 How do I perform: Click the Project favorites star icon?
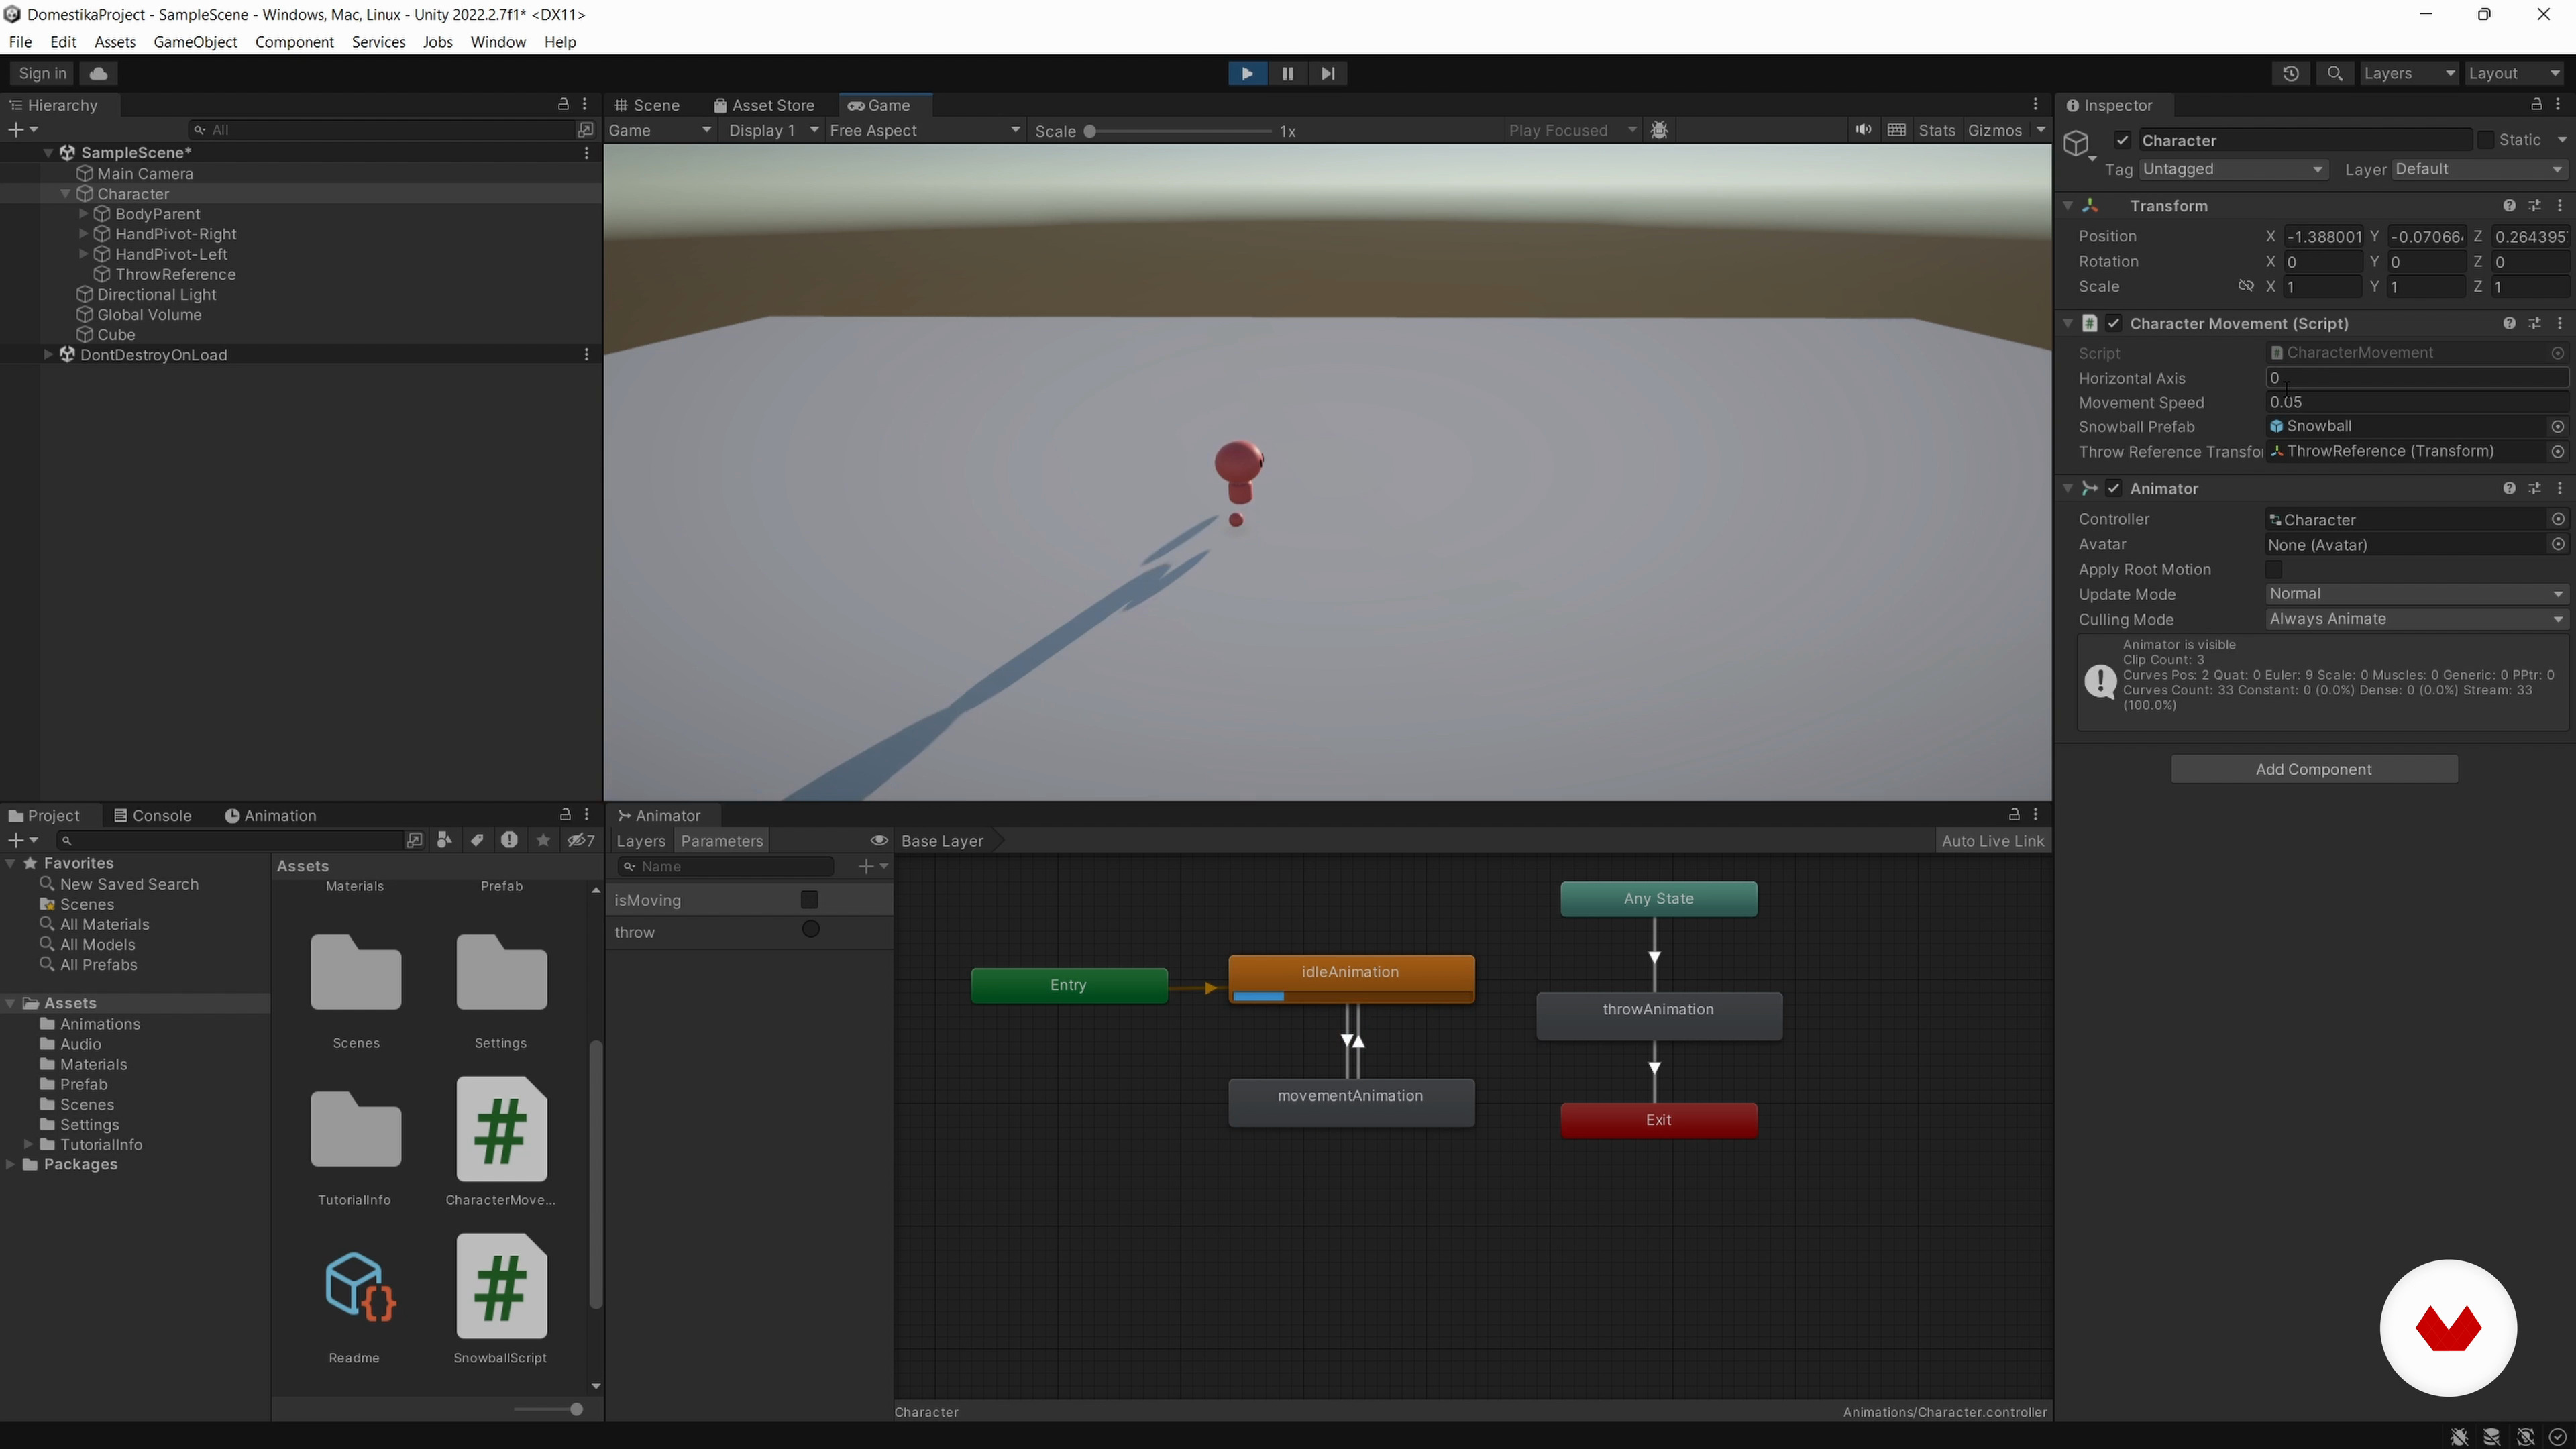click(543, 840)
